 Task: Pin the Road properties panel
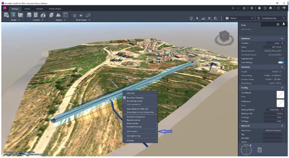(284, 24)
